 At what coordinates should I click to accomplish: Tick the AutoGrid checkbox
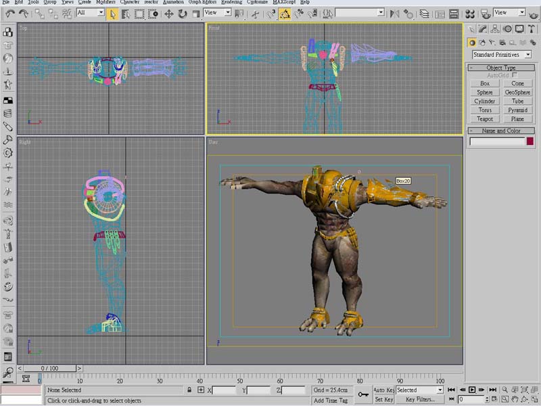point(515,75)
